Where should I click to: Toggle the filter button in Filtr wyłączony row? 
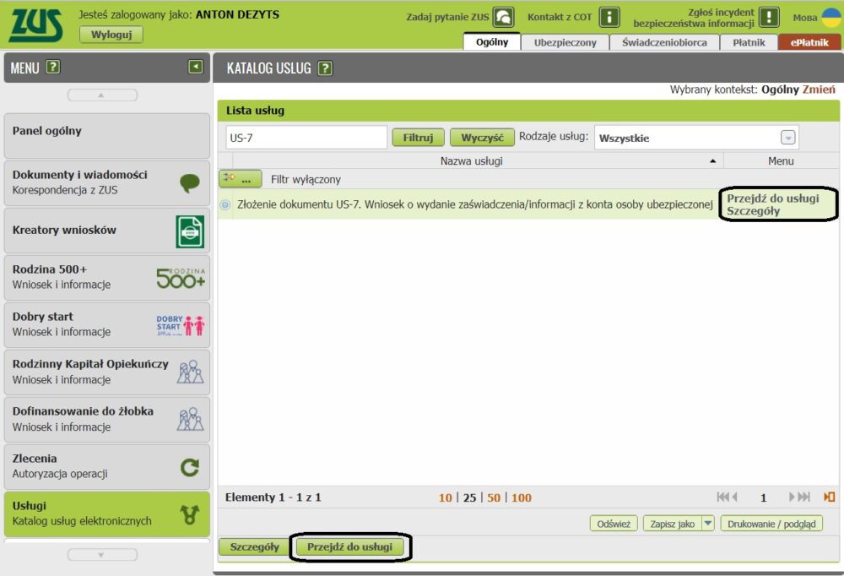click(241, 179)
